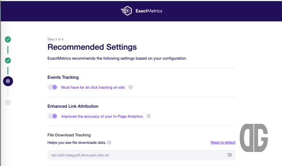The image size is (282, 166).
Task: Open info tooltip for file downloads data
Action: [109, 143]
